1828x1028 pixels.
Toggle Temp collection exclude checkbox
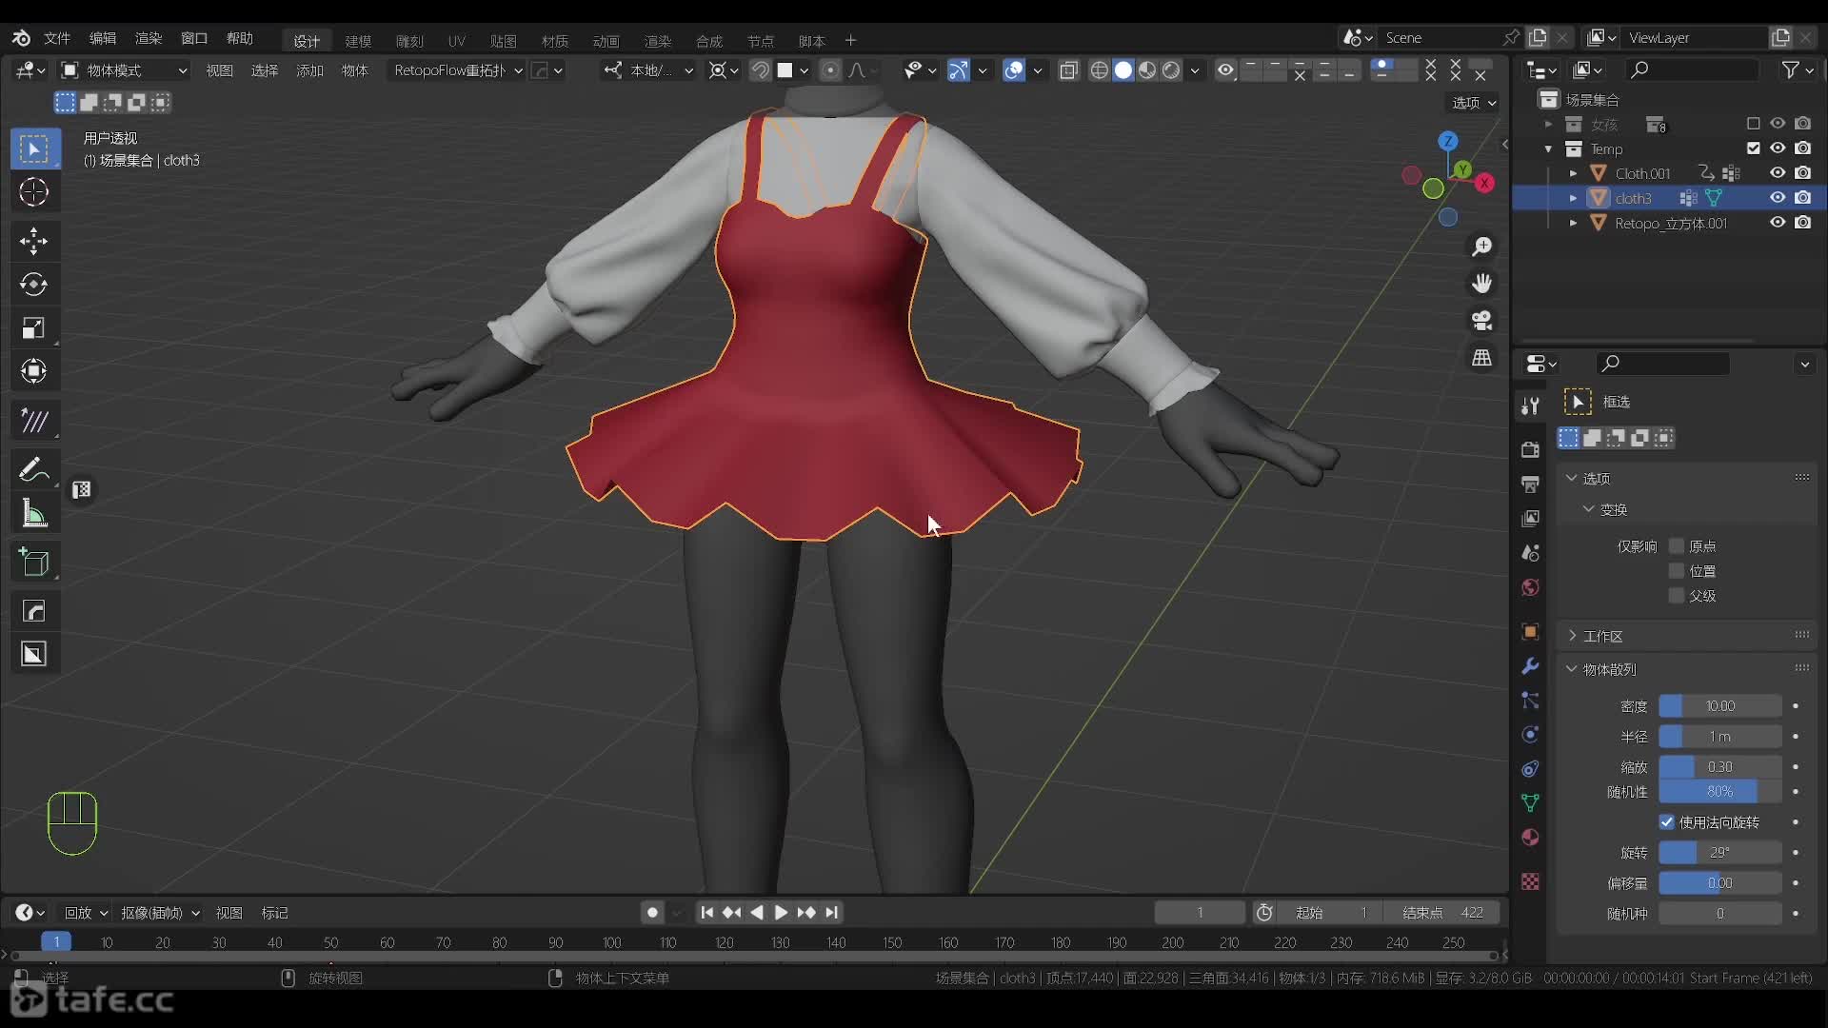[1753, 148]
